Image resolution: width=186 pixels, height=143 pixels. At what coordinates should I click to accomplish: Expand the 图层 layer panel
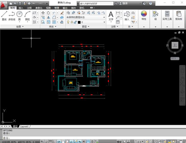[86, 27]
